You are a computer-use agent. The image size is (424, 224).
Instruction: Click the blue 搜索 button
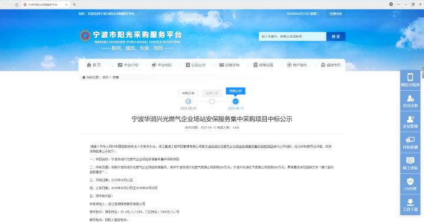[x=336, y=36]
